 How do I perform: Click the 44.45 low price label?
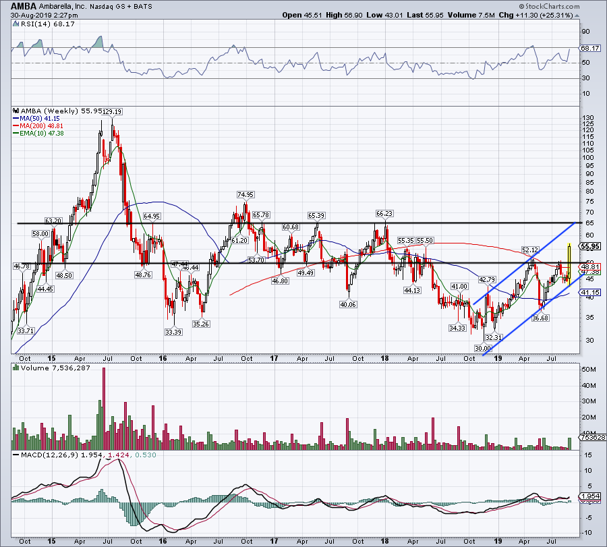45,289
